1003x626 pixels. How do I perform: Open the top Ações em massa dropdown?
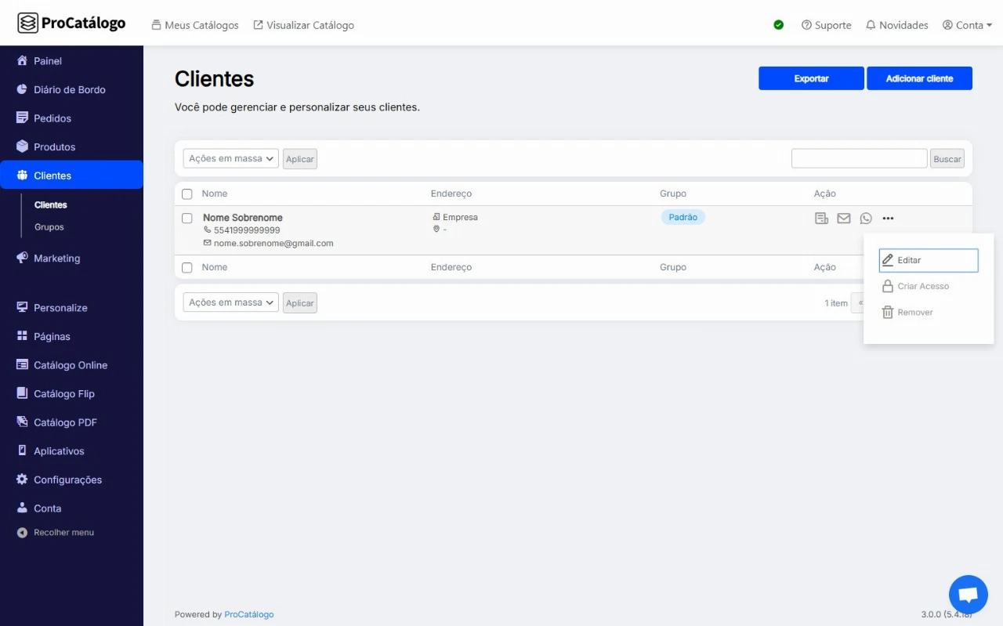231,158
